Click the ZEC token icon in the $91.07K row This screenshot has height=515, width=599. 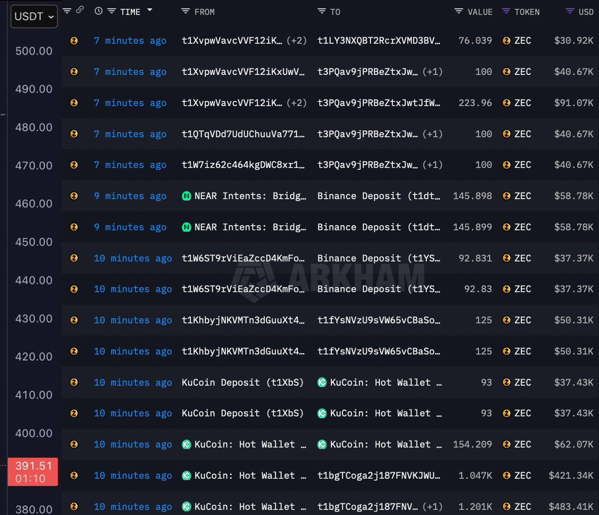pos(507,103)
